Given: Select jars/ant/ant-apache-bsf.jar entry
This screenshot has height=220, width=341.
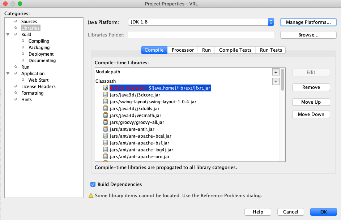Looking at the screenshot, I should coord(139,143).
